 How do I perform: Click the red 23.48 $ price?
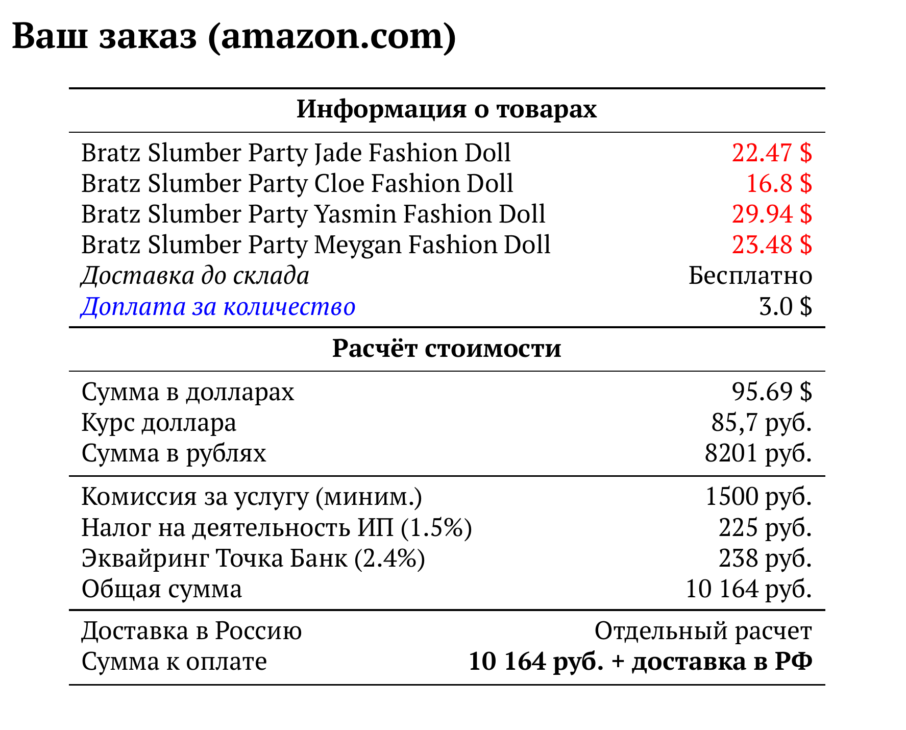771,245
